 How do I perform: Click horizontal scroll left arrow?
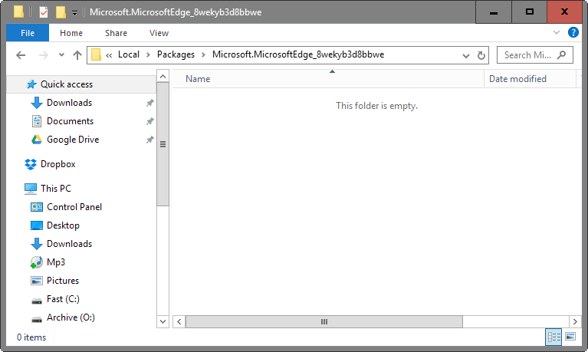(x=179, y=321)
